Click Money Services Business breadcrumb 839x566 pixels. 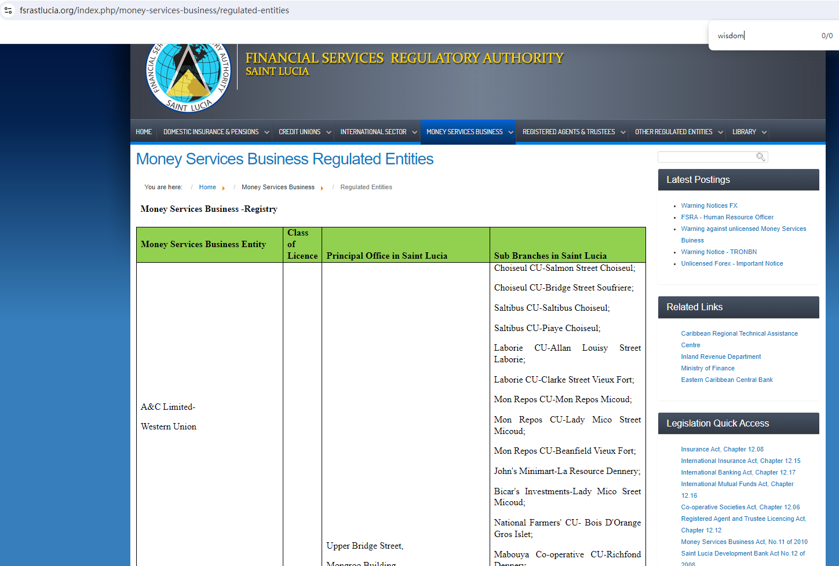click(x=278, y=187)
